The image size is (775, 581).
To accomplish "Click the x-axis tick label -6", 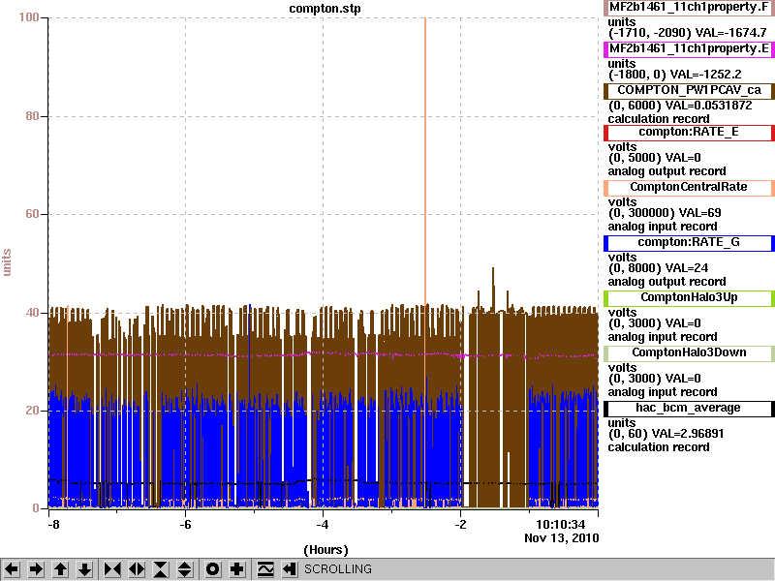I will pos(185,524).
